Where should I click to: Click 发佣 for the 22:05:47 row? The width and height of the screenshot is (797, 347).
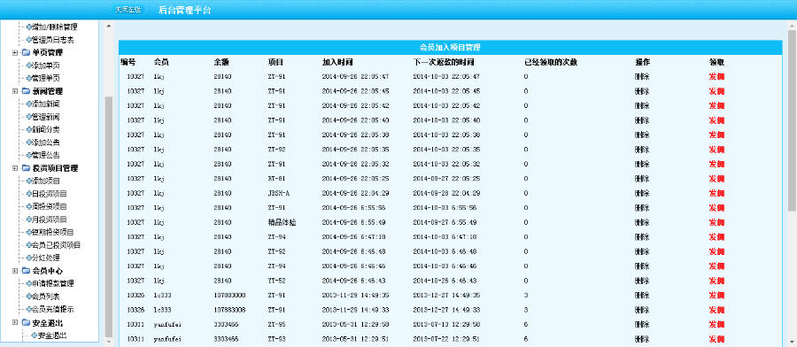(716, 77)
